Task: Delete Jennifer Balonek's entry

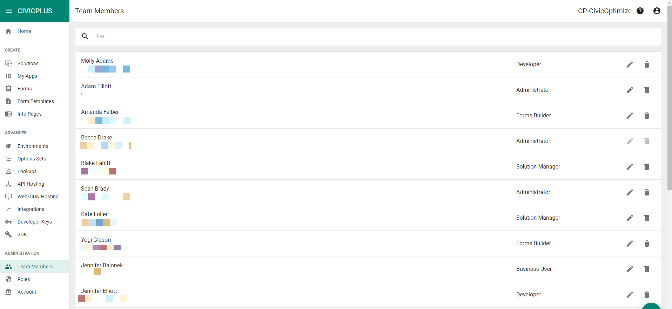Action: [x=647, y=269]
